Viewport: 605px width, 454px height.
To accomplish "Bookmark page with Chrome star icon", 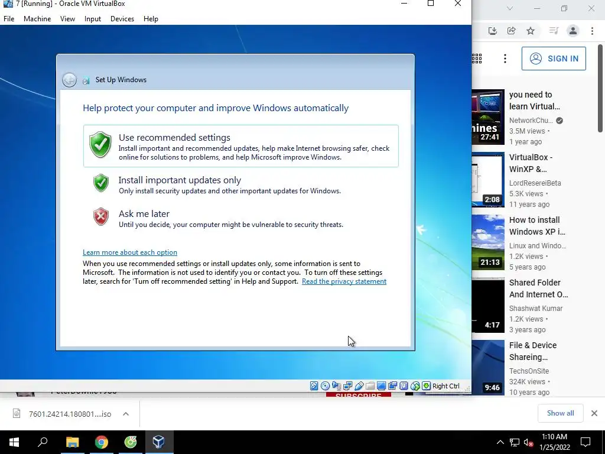I will [x=531, y=31].
